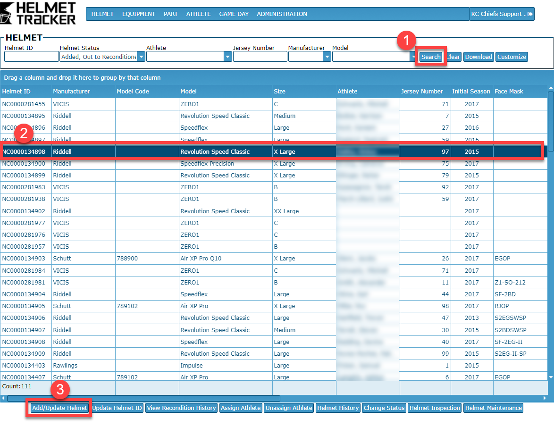The width and height of the screenshot is (554, 427).
Task: Click the Speedflex Precision model cell
Action: 226,164
